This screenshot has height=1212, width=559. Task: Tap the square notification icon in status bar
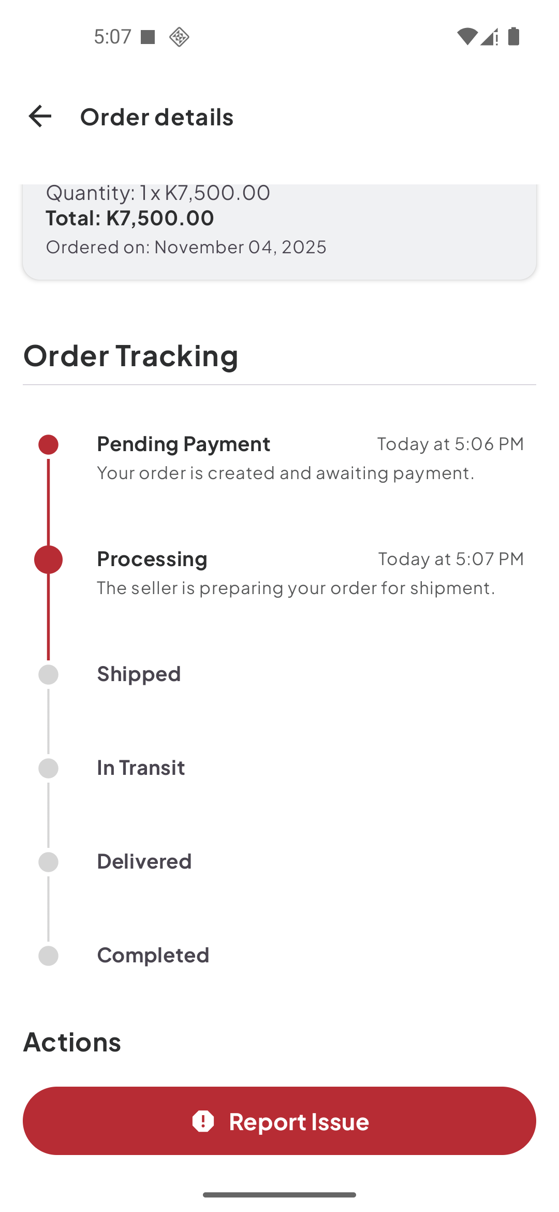click(x=148, y=37)
